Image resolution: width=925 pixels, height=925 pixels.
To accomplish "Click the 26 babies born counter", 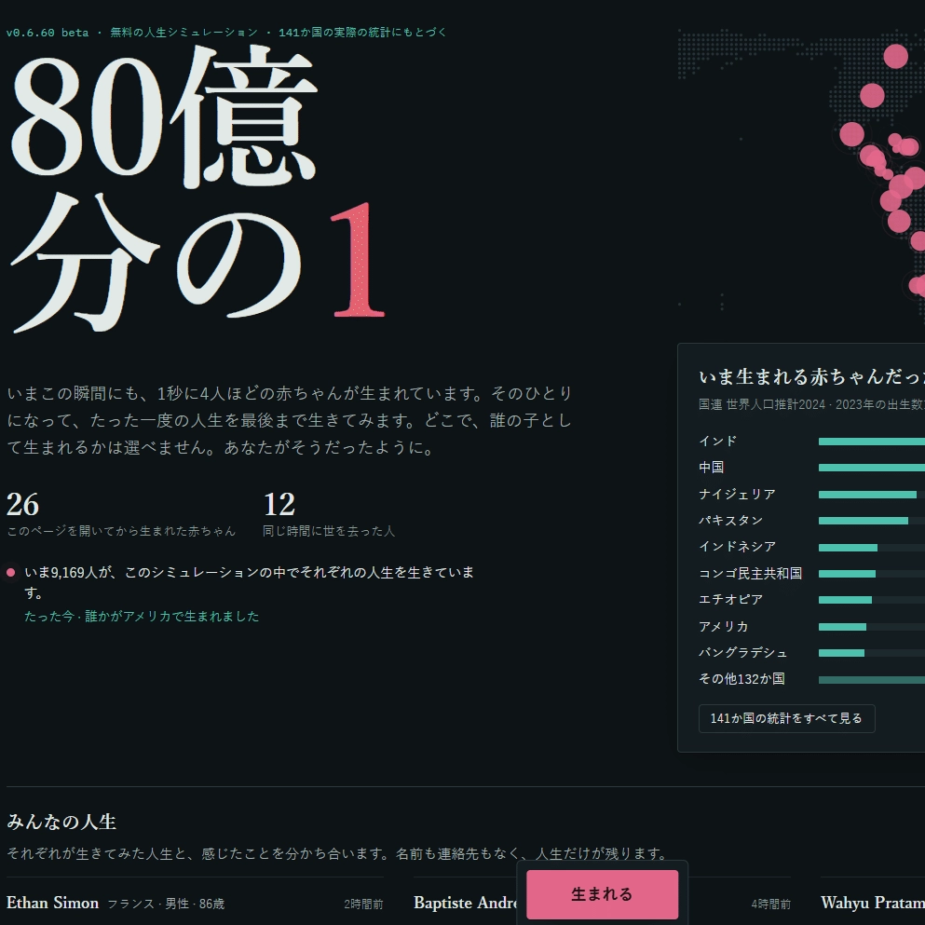I will (22, 504).
